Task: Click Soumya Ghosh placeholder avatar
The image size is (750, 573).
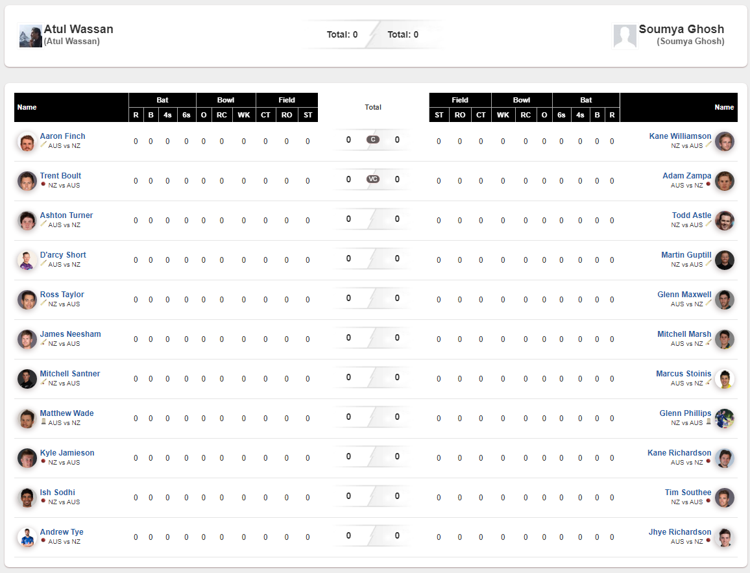Action: click(x=625, y=36)
